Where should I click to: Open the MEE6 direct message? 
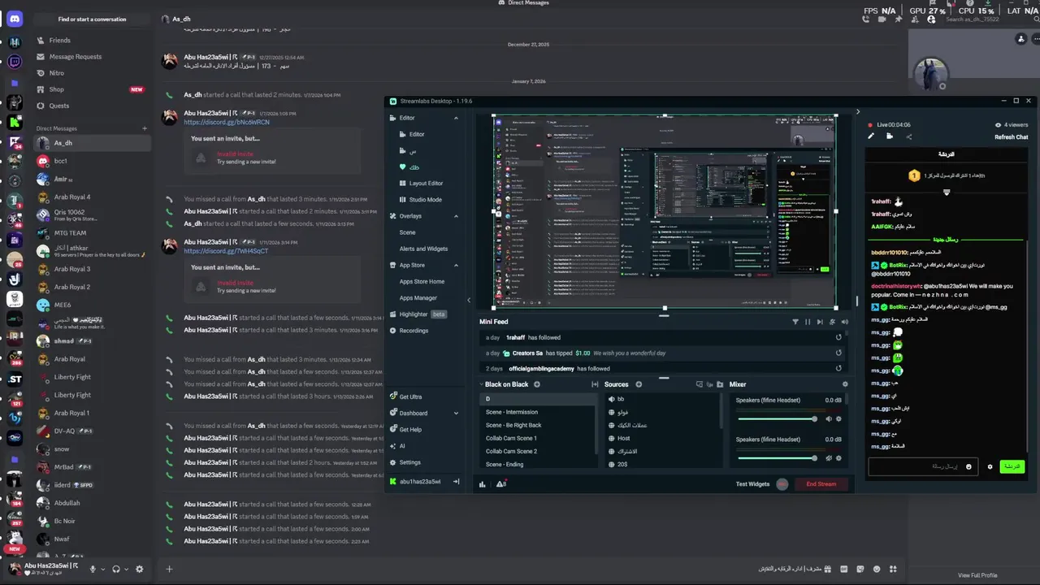pyautogui.click(x=92, y=305)
